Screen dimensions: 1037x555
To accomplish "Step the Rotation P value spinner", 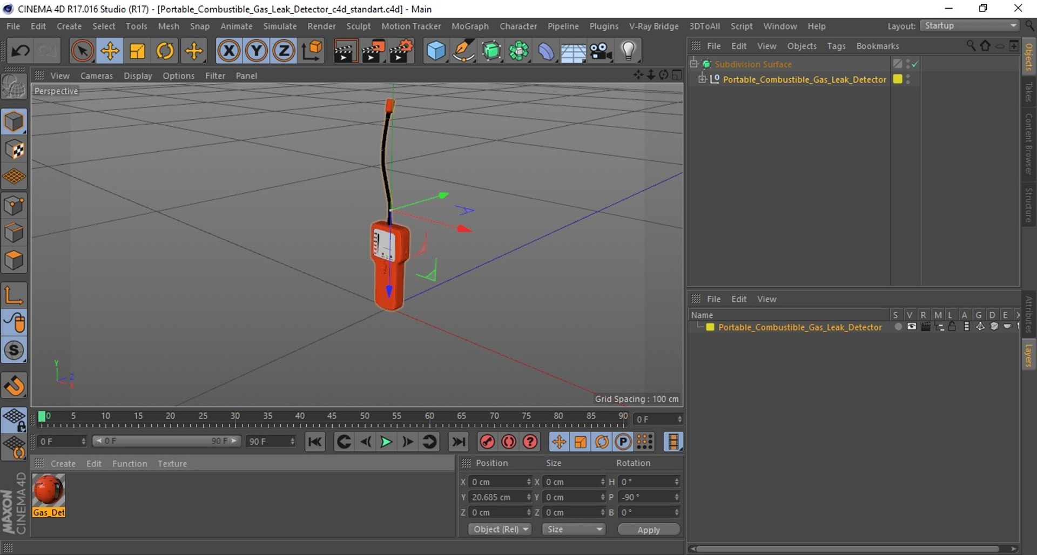I will 677,497.
